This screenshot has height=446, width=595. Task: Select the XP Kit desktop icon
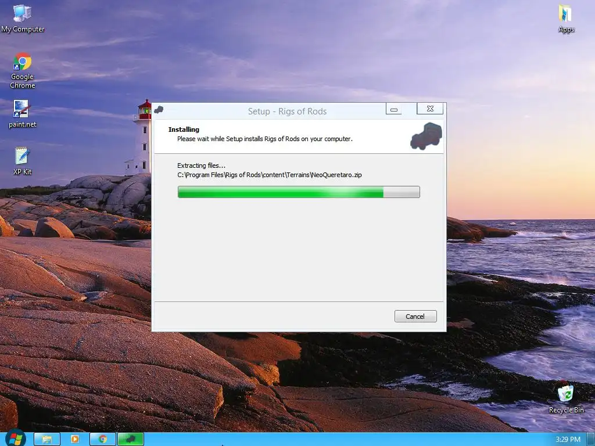click(x=22, y=161)
